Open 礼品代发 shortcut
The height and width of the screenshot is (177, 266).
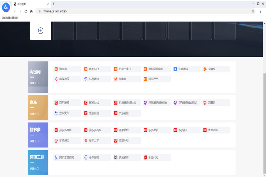coord(156,157)
